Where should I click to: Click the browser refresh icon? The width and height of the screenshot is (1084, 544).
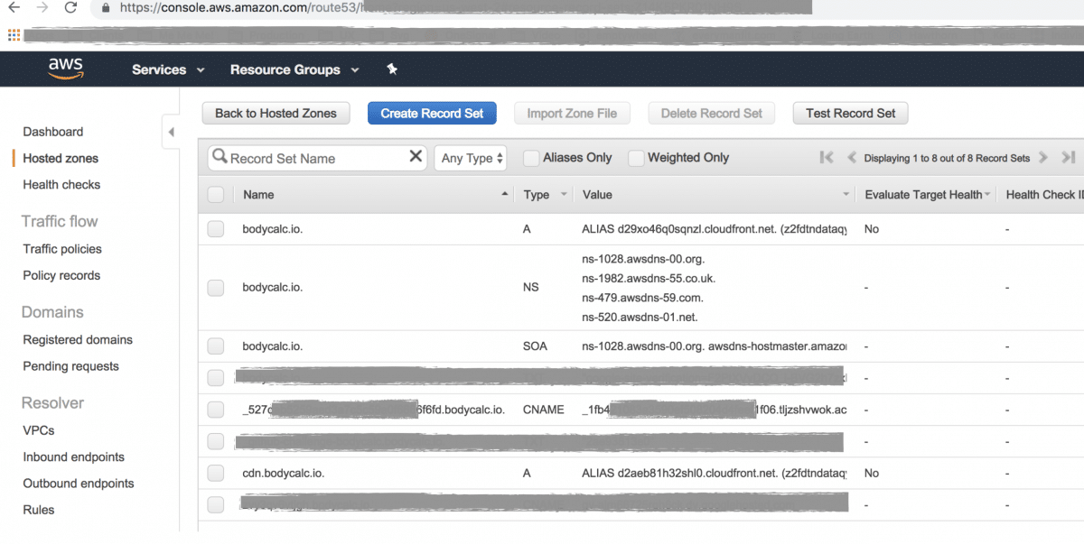tap(71, 7)
